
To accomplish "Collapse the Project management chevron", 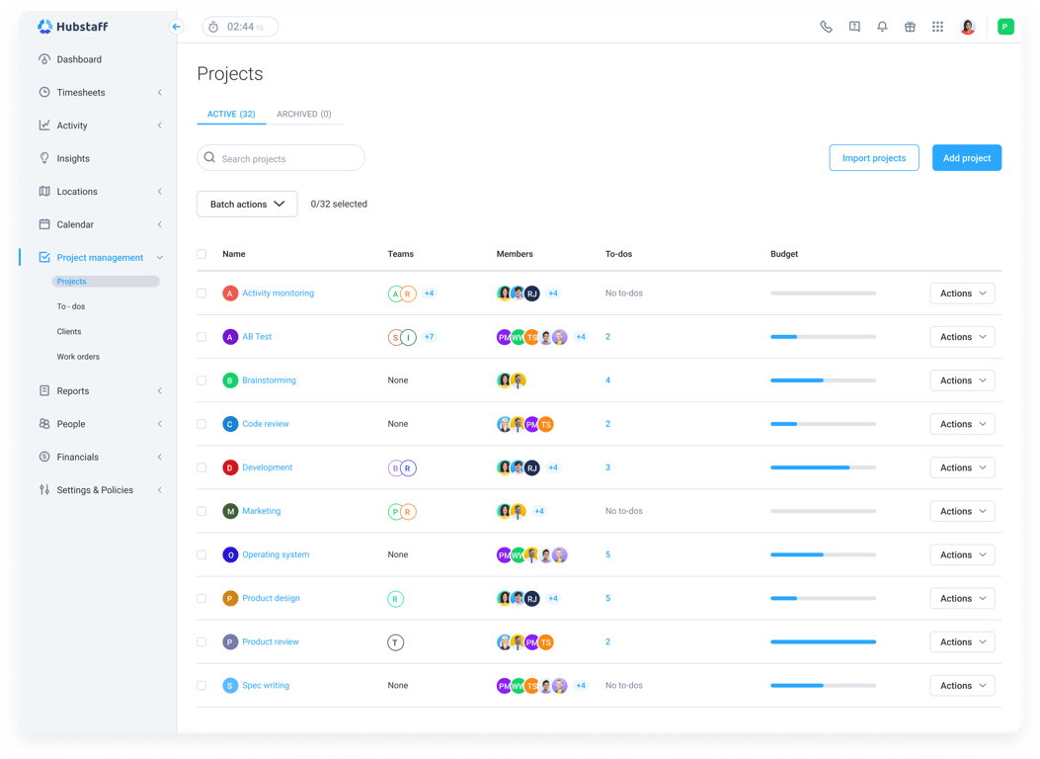I will pyautogui.click(x=160, y=257).
